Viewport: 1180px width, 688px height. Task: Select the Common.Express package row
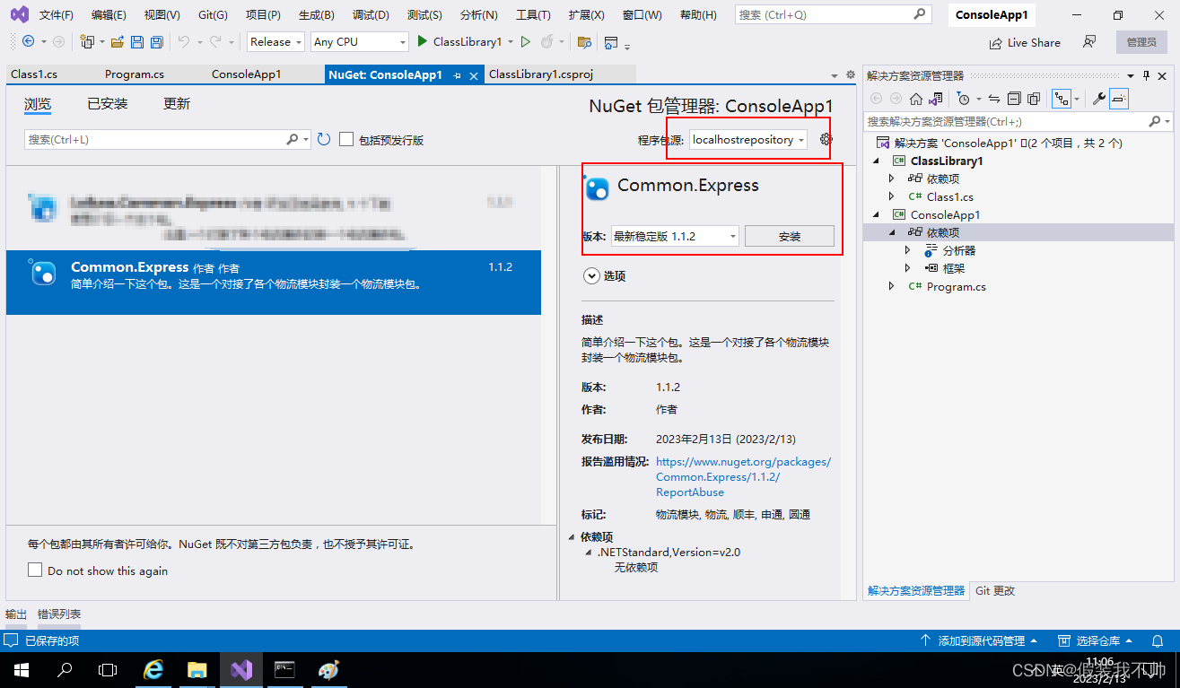pos(274,282)
